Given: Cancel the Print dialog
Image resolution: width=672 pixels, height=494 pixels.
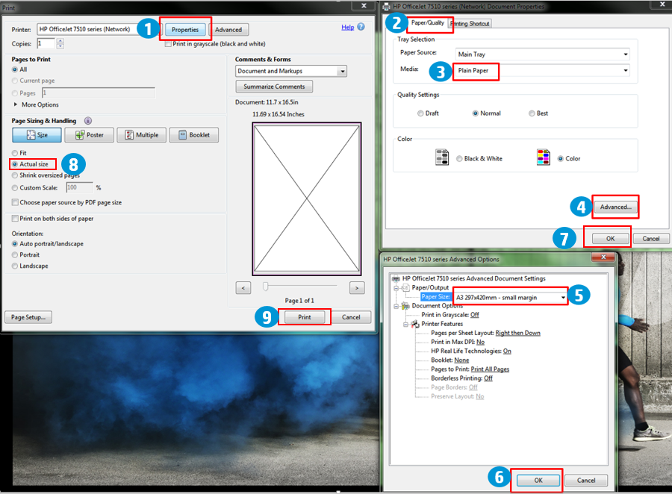Looking at the screenshot, I should pos(351,317).
